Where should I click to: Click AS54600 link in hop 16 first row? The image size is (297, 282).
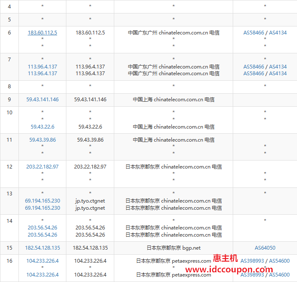click(279, 261)
